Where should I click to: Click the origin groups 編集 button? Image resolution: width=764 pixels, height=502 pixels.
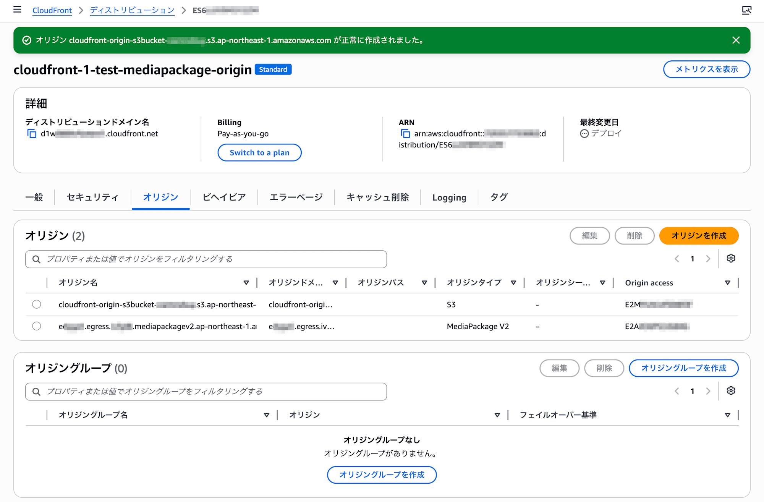[559, 368]
